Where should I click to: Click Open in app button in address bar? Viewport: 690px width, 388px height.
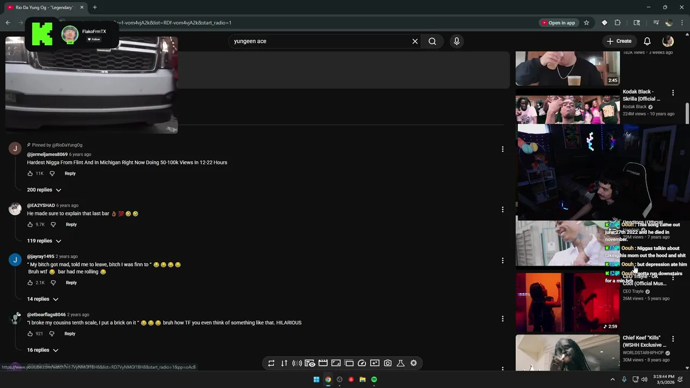pyautogui.click(x=558, y=23)
